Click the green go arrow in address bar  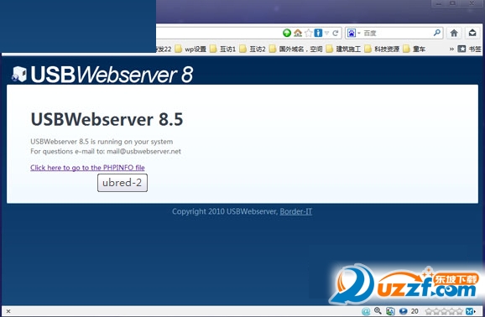287,33
